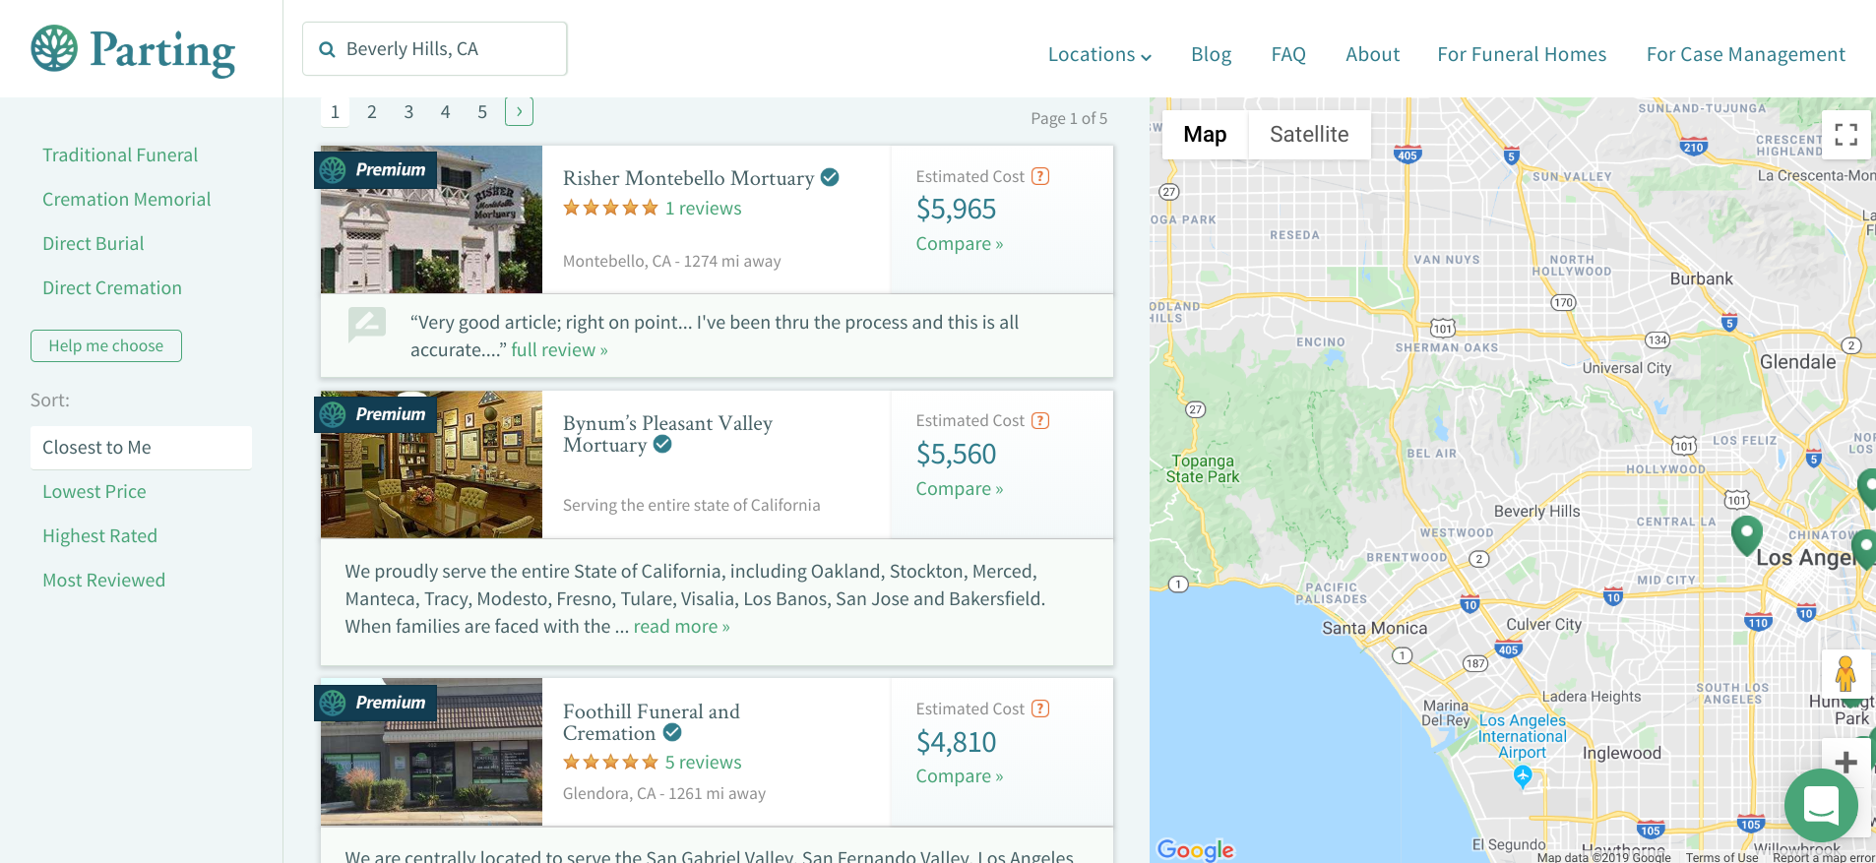The image size is (1876, 863).
Task: Click the $4,810 estimated cost
Action: [956, 742]
